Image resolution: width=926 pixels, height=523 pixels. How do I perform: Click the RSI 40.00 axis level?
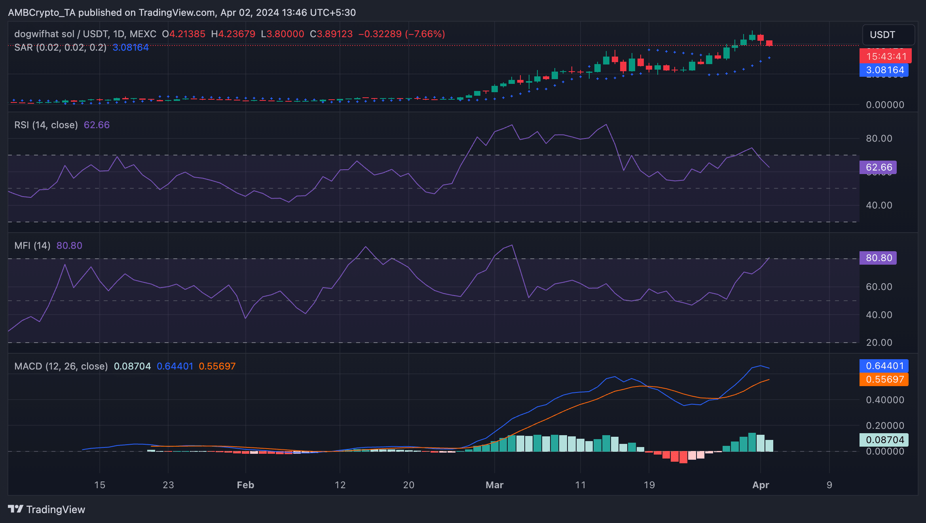tap(879, 205)
